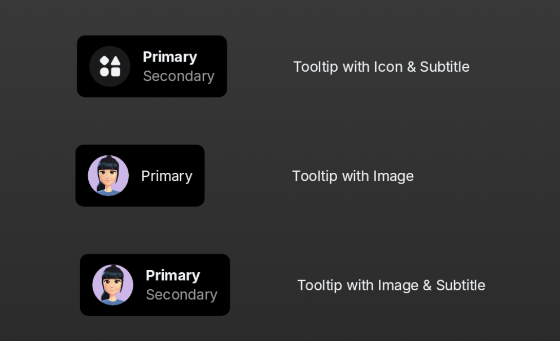
Task: Select the 'Tooltip with Image & Subtitle' text
Action: pos(391,286)
